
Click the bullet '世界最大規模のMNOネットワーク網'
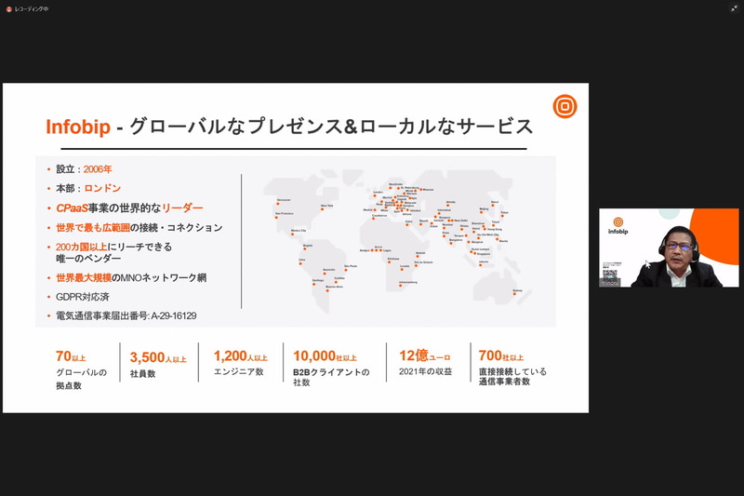point(131,277)
